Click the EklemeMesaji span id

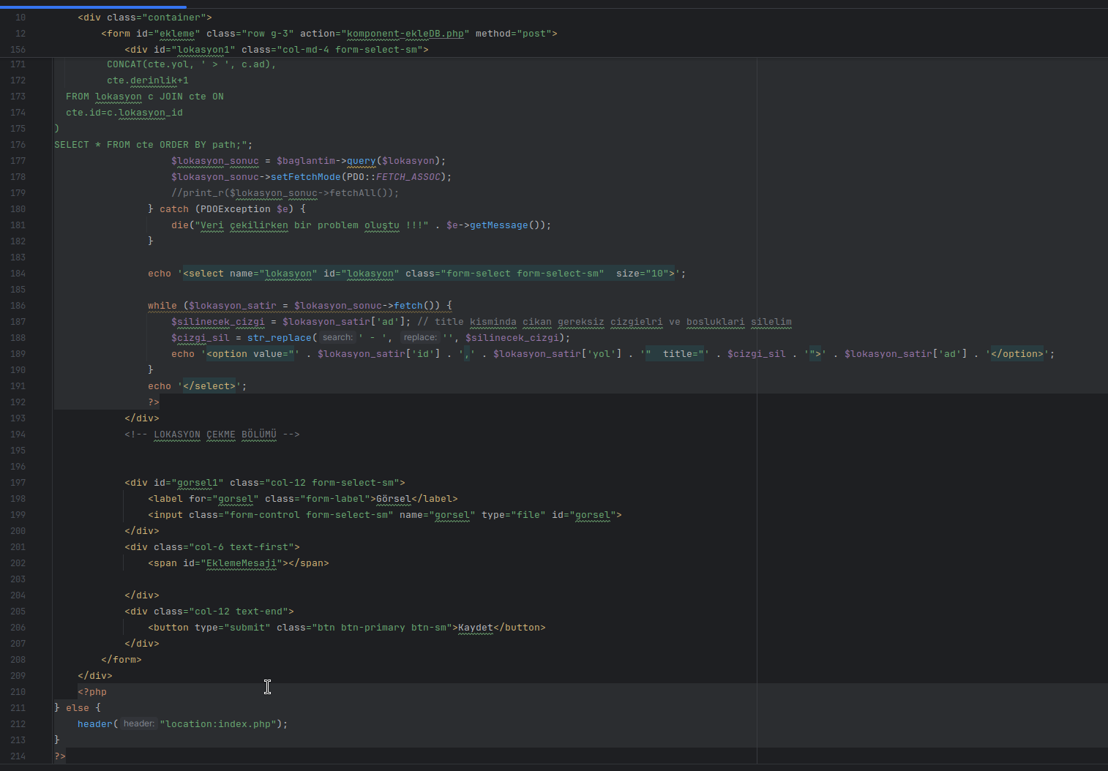242,563
